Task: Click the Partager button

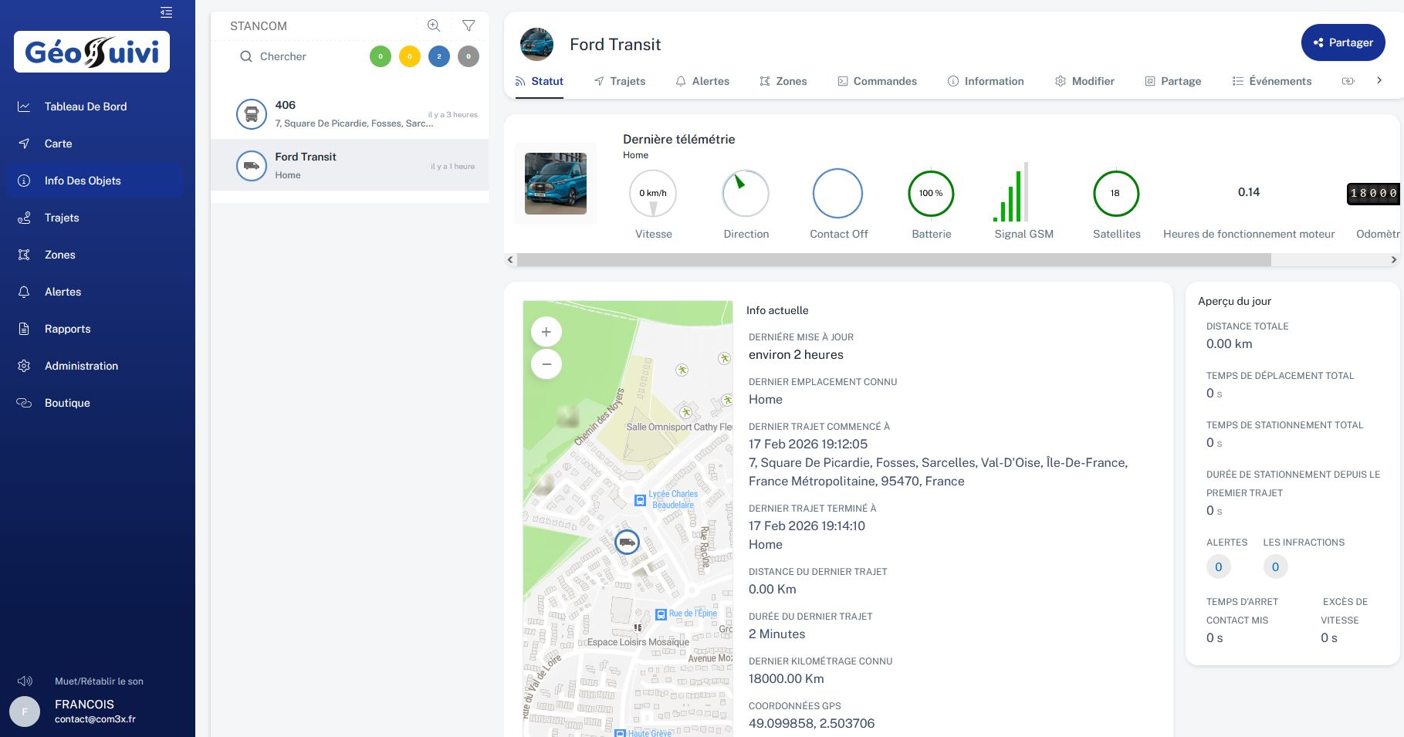Action: (1342, 42)
